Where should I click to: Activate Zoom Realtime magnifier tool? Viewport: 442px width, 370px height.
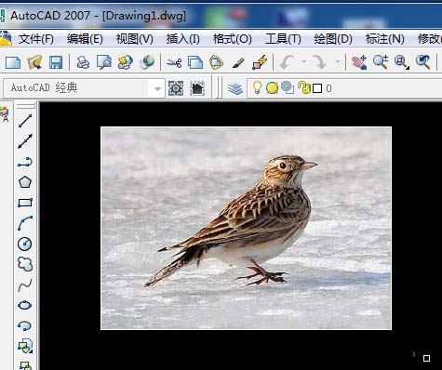click(x=381, y=62)
